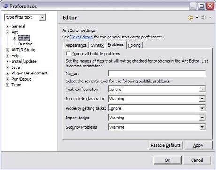Expand the General tree node
Screen dimensions: 216x170
(x=8, y=26)
